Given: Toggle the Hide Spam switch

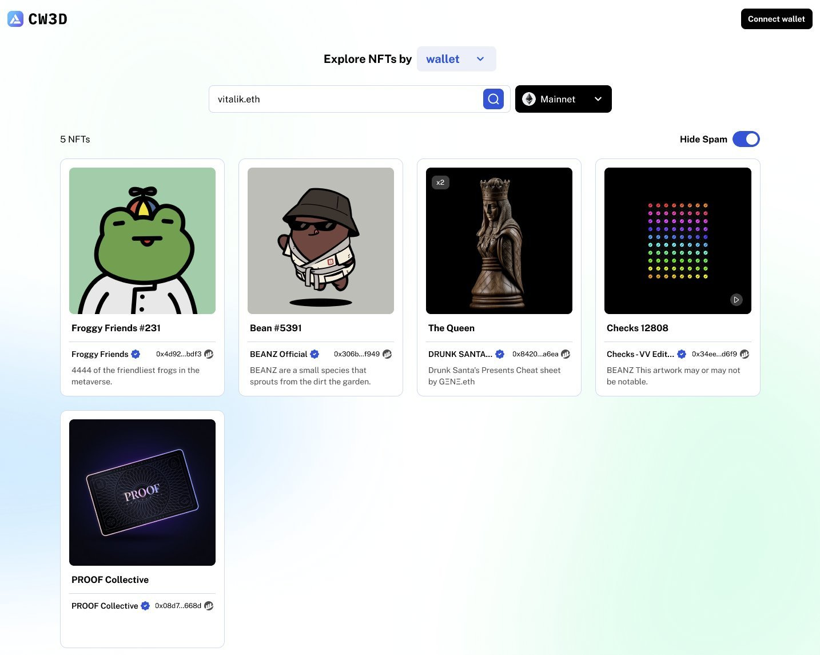Looking at the screenshot, I should pos(746,139).
